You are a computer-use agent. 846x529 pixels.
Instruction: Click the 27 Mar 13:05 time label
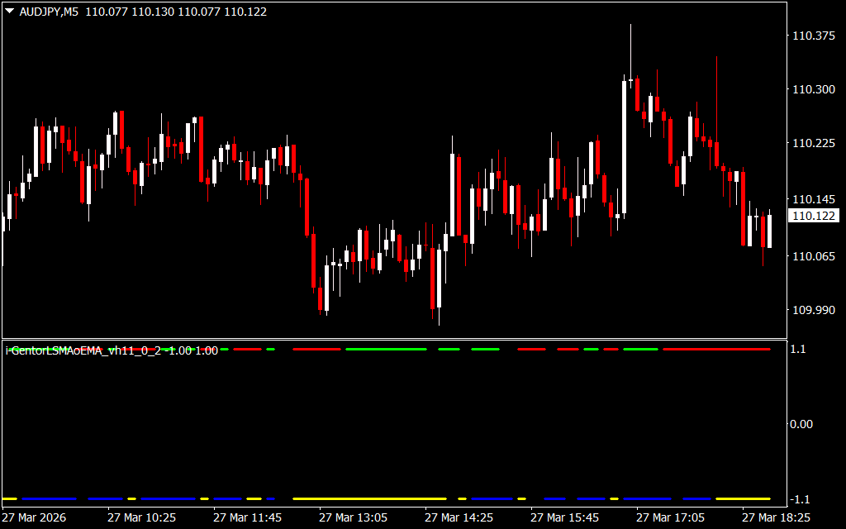click(x=353, y=517)
